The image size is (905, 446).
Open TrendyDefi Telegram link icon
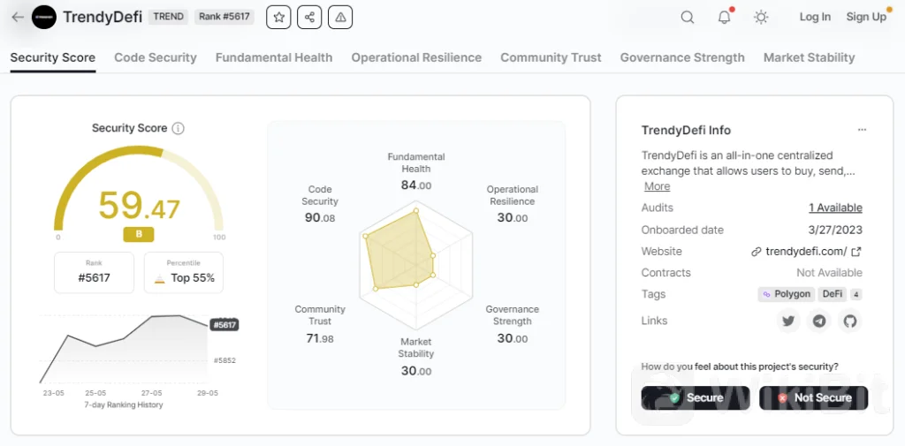pyautogui.click(x=819, y=321)
